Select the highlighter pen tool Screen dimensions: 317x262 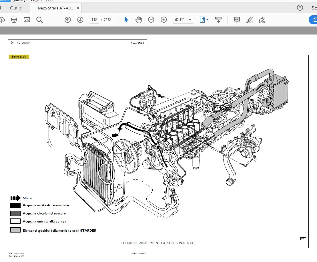250,20
